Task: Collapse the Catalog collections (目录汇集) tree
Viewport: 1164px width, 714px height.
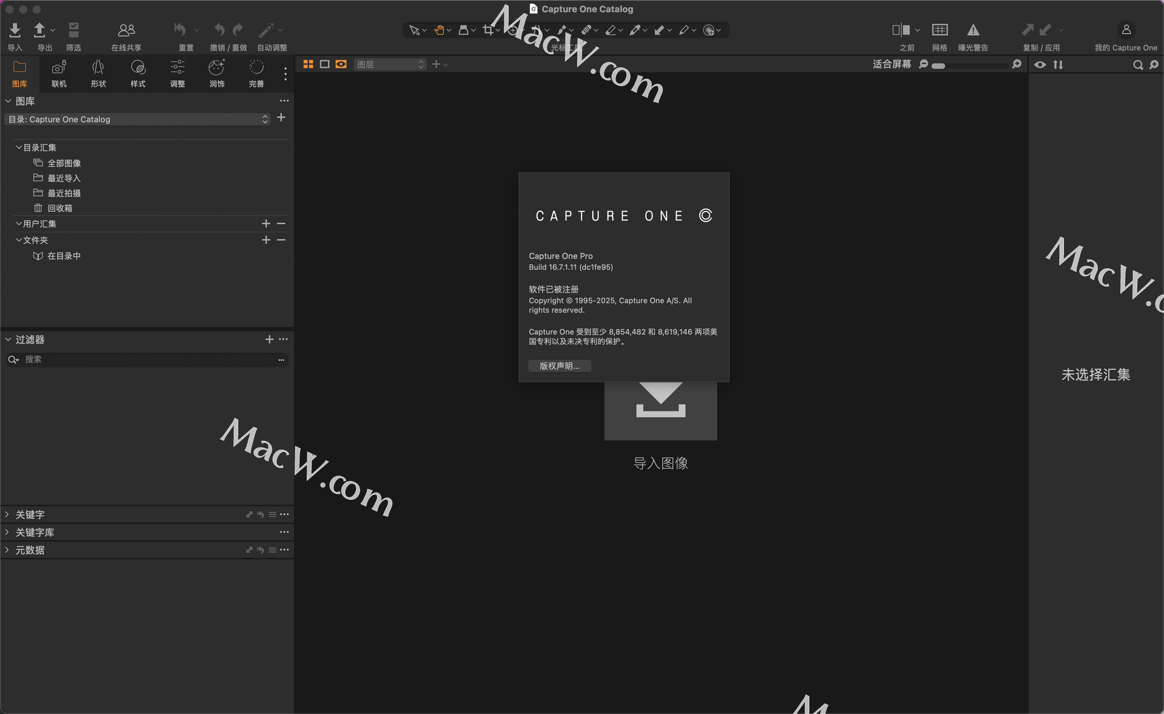Action: 19,147
